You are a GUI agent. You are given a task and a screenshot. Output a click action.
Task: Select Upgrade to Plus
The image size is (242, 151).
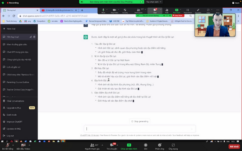[x=19, y=108]
